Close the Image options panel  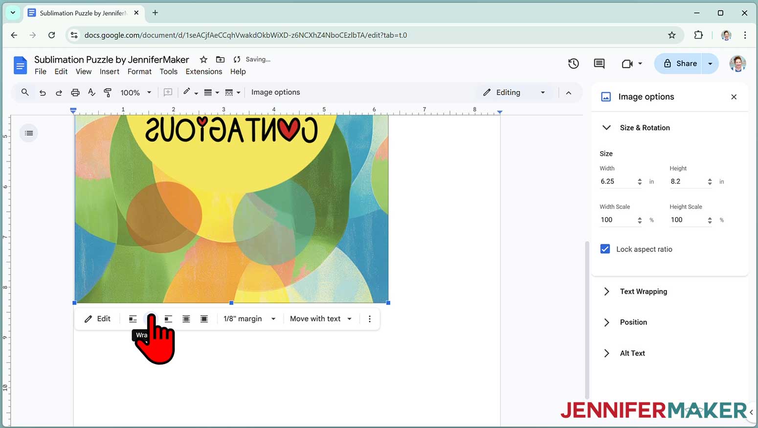click(734, 97)
